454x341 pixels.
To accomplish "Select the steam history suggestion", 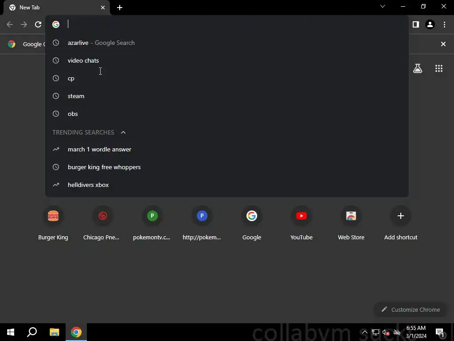I will pyautogui.click(x=227, y=96).
